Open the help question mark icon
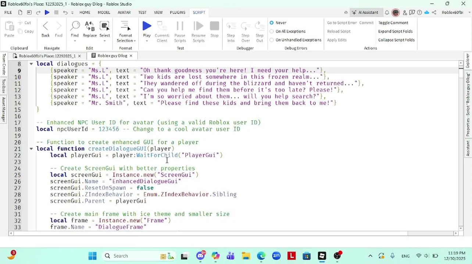Image resolution: width=472 pixels, height=264 pixels. click(x=419, y=12)
